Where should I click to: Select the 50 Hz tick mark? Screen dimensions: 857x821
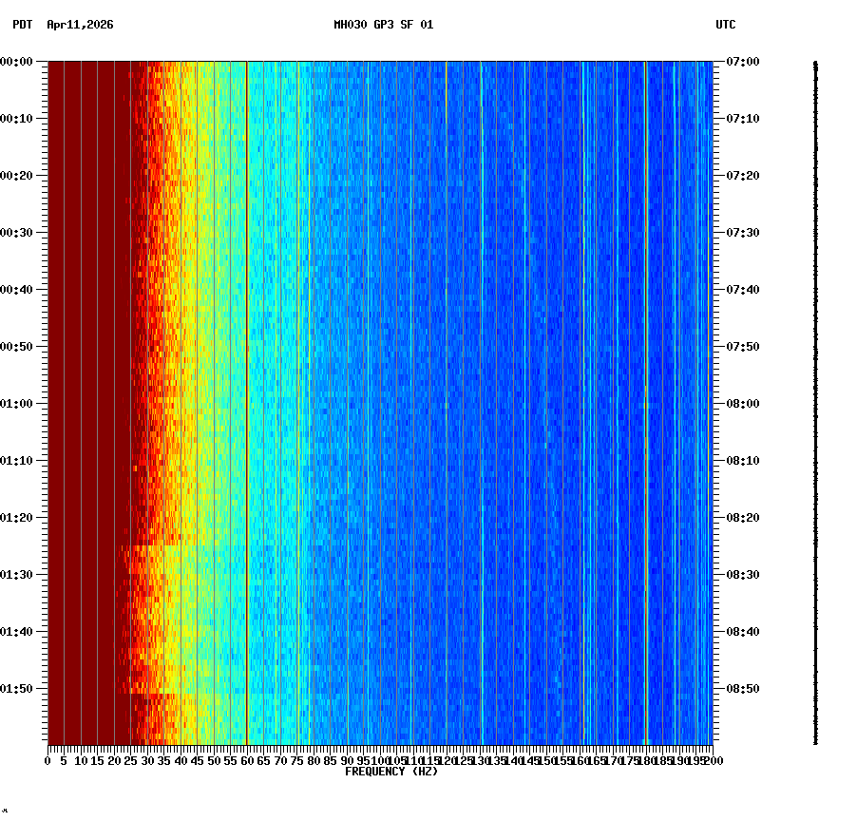213,751
